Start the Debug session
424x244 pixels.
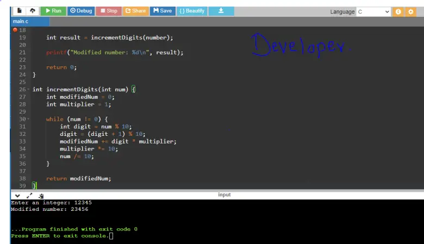click(x=81, y=11)
